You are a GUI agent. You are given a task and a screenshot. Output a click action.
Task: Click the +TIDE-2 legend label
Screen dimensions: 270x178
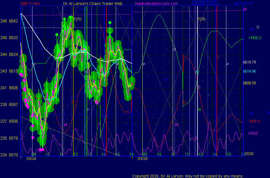pos(255,38)
